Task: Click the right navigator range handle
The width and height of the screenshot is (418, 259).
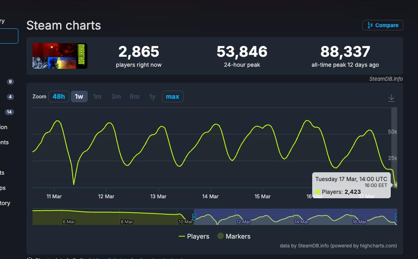Action: click(x=396, y=217)
